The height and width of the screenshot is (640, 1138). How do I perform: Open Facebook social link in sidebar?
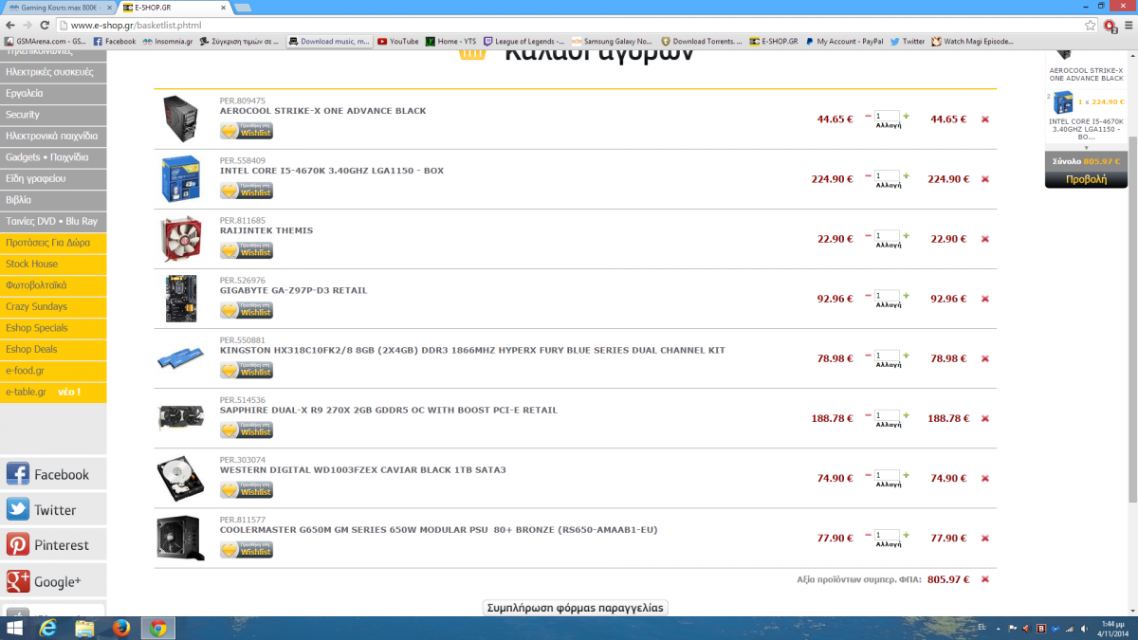coord(53,474)
